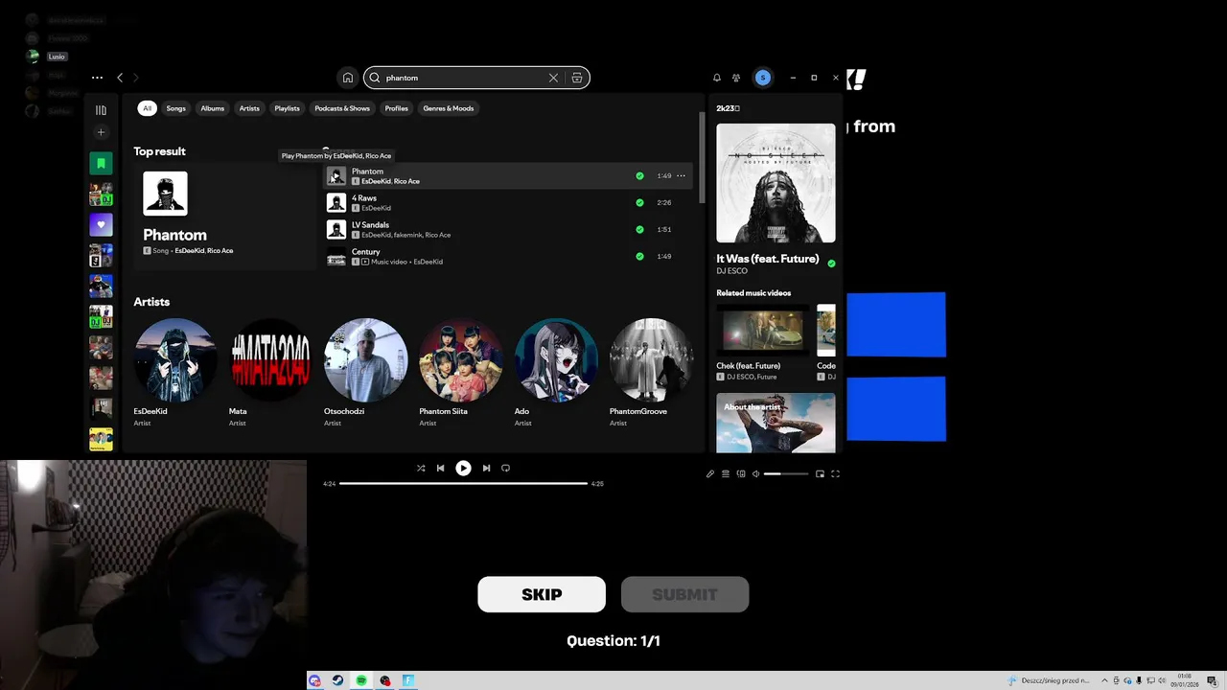This screenshot has width=1227, height=690.
Task: Toggle saved checkmark for It Was
Action: tap(831, 264)
